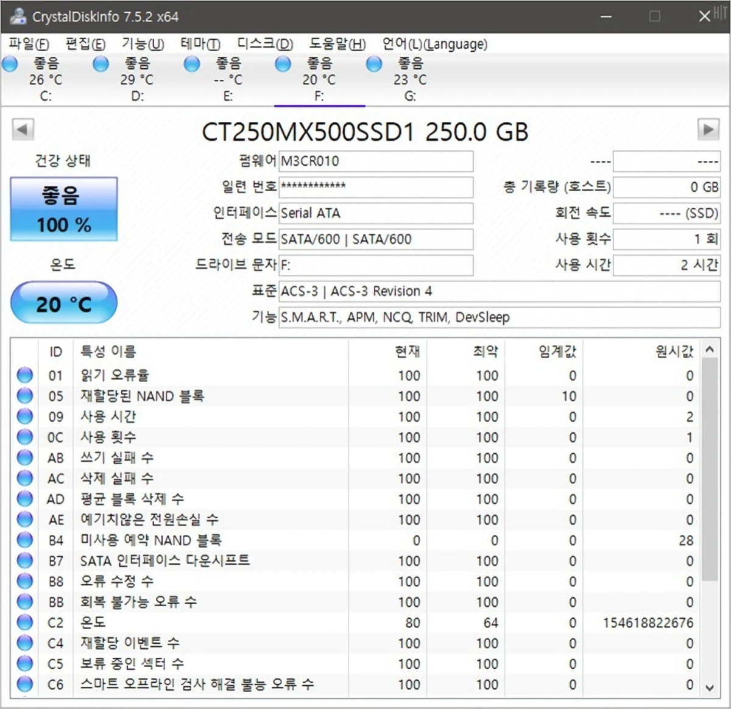Viewport: 731px width, 709px height.
Task: Click status icon for attribute AB
Action: [x=25, y=457]
